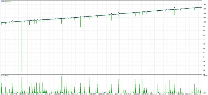Click the Deposit Load panel label
Viewport: 208px width, 95px height.
click(x=5, y=76)
